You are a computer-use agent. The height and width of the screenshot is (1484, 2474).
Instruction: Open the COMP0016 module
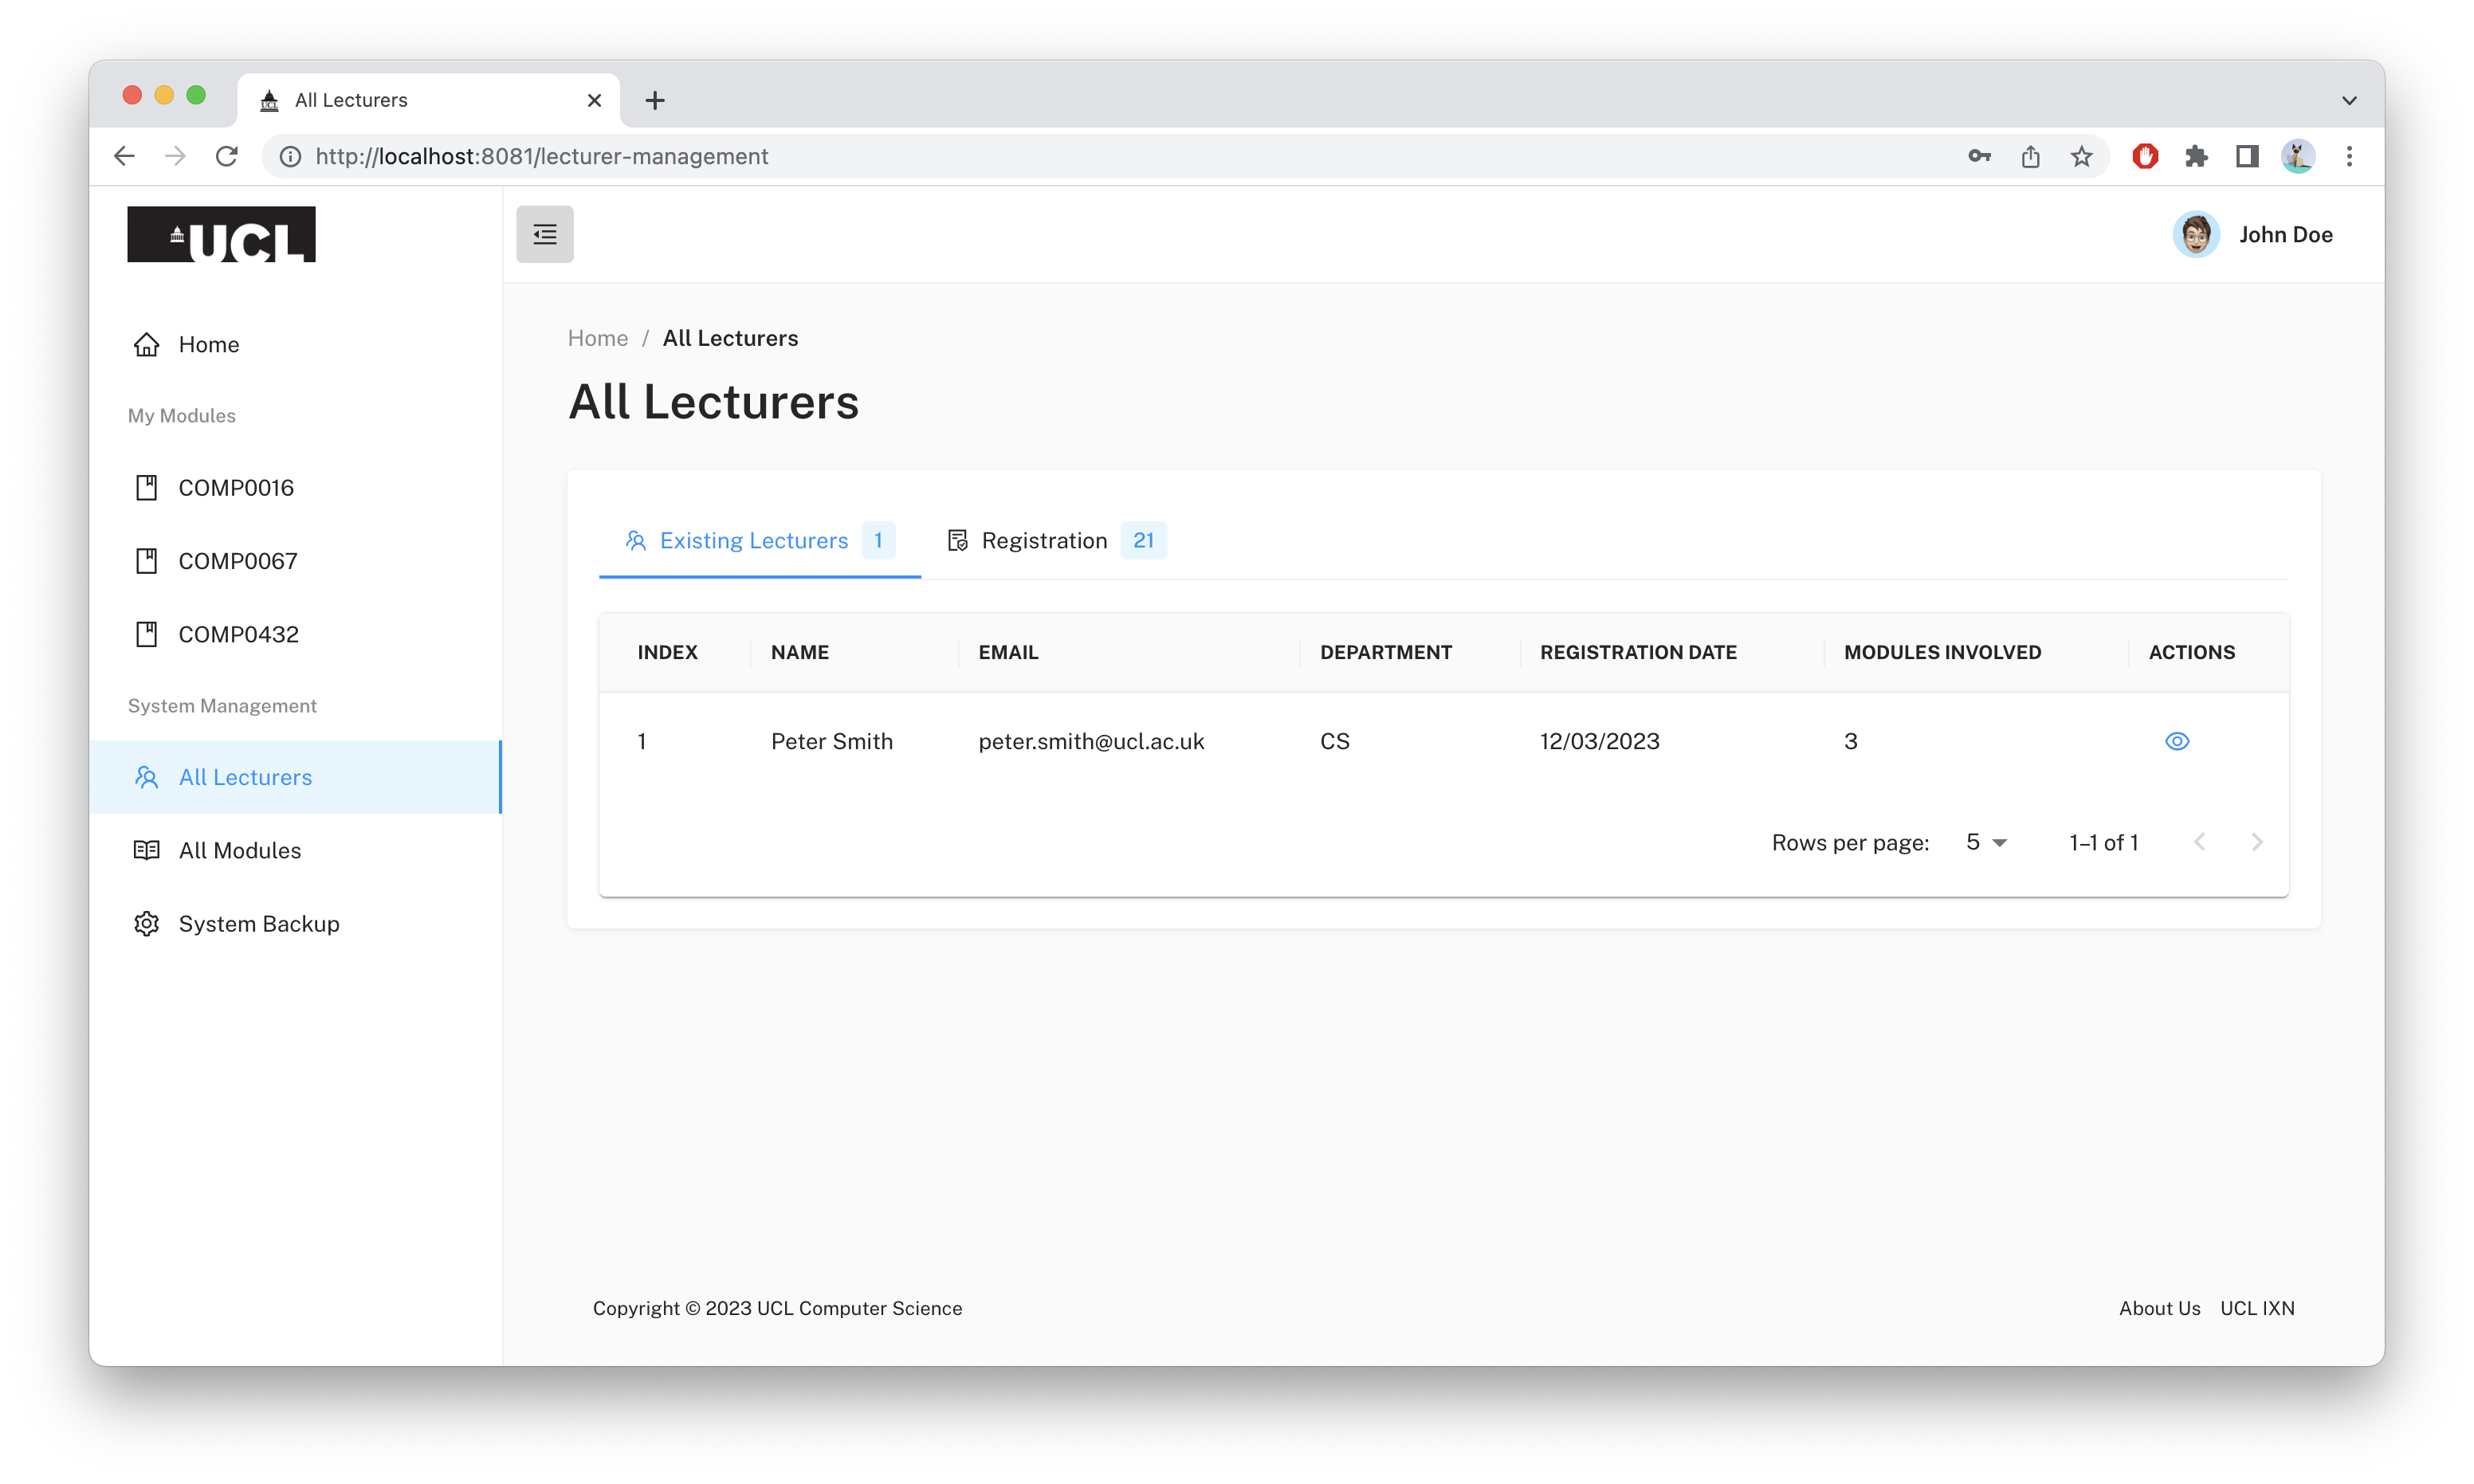click(x=295, y=488)
